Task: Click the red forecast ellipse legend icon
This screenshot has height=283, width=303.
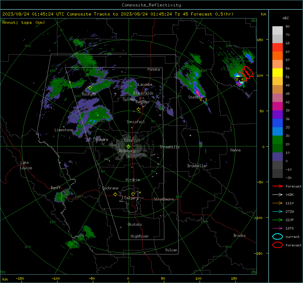Action: pyautogui.click(x=277, y=245)
